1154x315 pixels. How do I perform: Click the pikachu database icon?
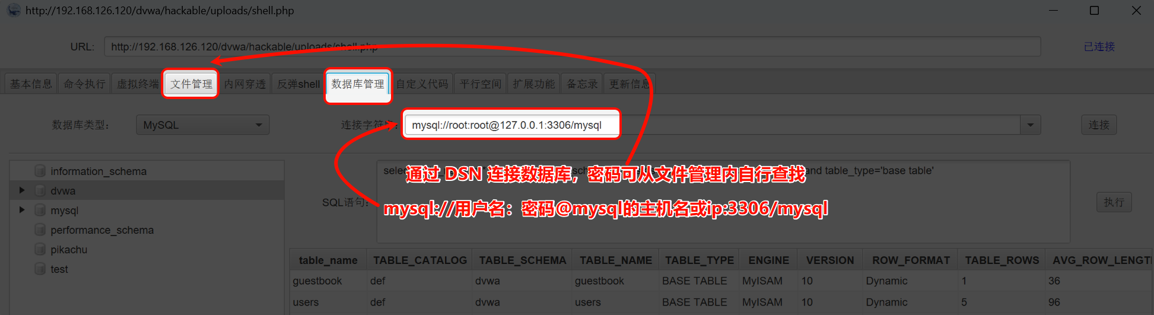40,250
